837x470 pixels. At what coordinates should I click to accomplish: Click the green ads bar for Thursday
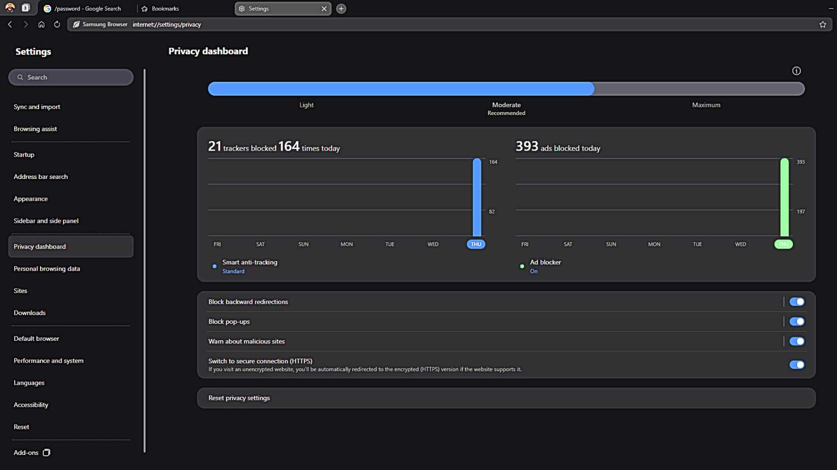[784, 197]
